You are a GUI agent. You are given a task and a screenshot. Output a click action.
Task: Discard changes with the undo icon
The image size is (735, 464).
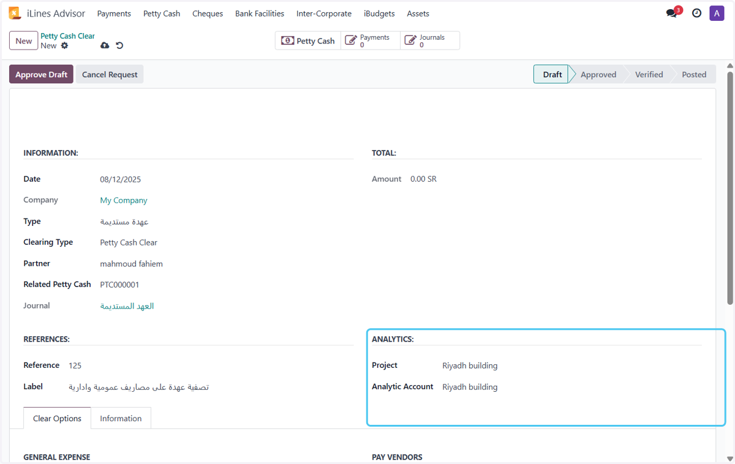point(119,46)
